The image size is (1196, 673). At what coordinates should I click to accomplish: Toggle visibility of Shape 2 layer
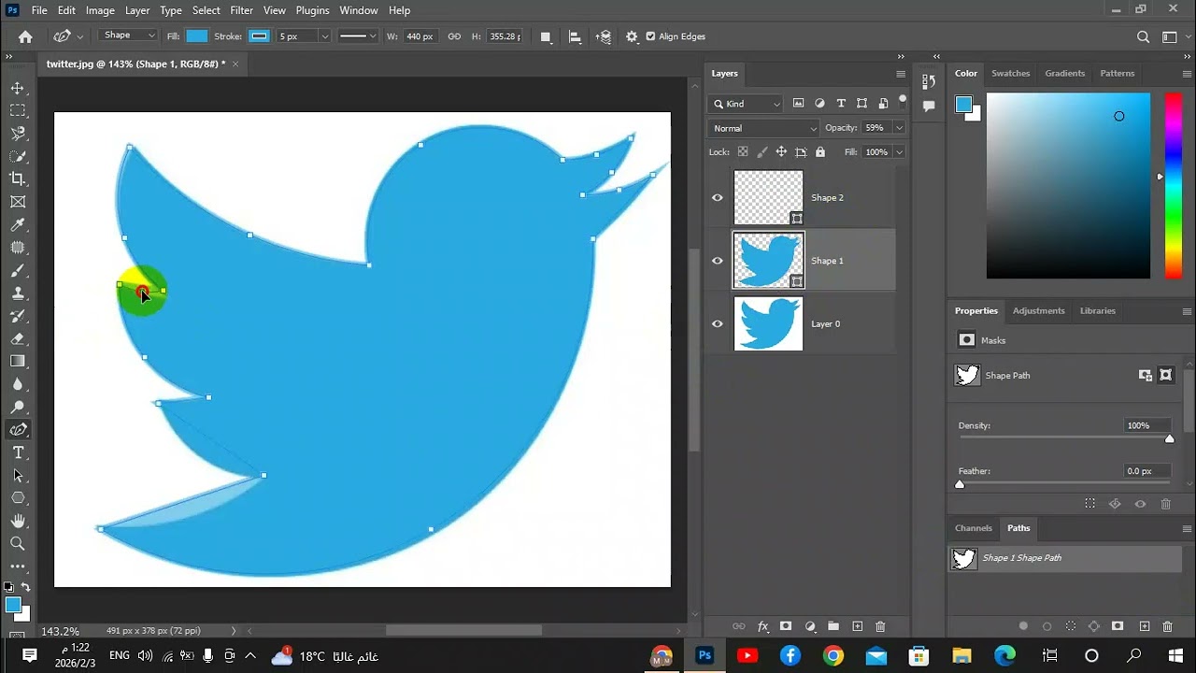pos(718,197)
